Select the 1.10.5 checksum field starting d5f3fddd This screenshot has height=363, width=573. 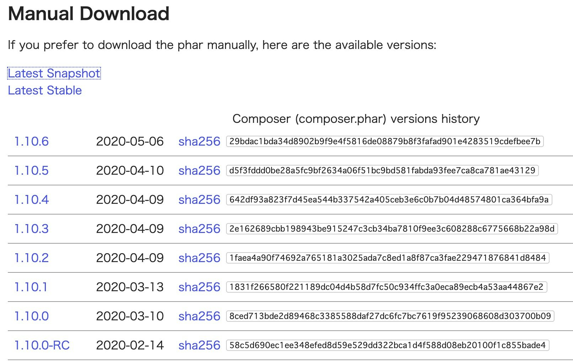point(382,170)
